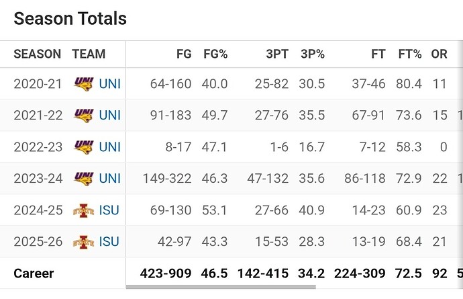
Task: Open the ISU team link for 2024-25
Action: pyautogui.click(x=109, y=210)
